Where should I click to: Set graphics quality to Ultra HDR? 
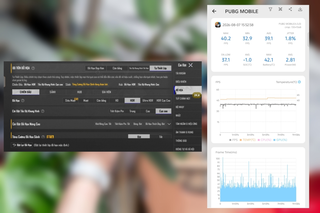tap(148, 100)
